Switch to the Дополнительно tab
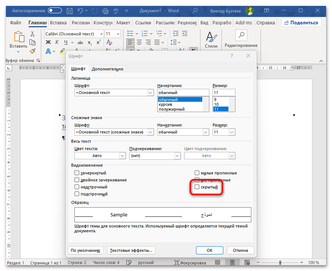Viewport: 332px width, 271px height. (107, 69)
